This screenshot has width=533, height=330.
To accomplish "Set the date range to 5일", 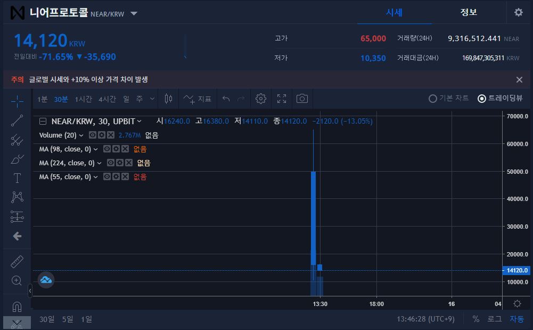I will (x=67, y=319).
